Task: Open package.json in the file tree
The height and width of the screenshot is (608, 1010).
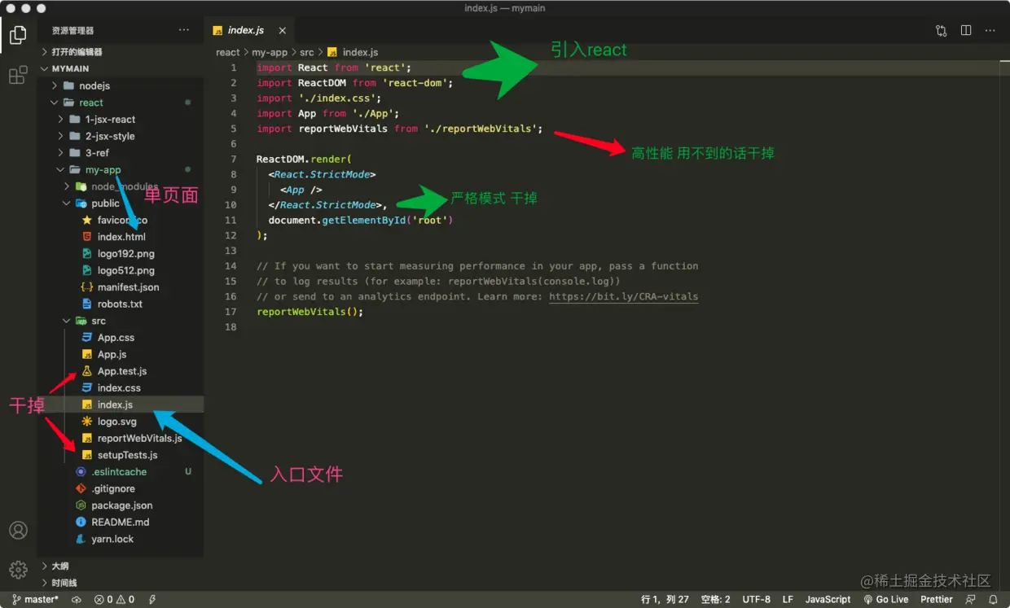Action: (x=121, y=505)
